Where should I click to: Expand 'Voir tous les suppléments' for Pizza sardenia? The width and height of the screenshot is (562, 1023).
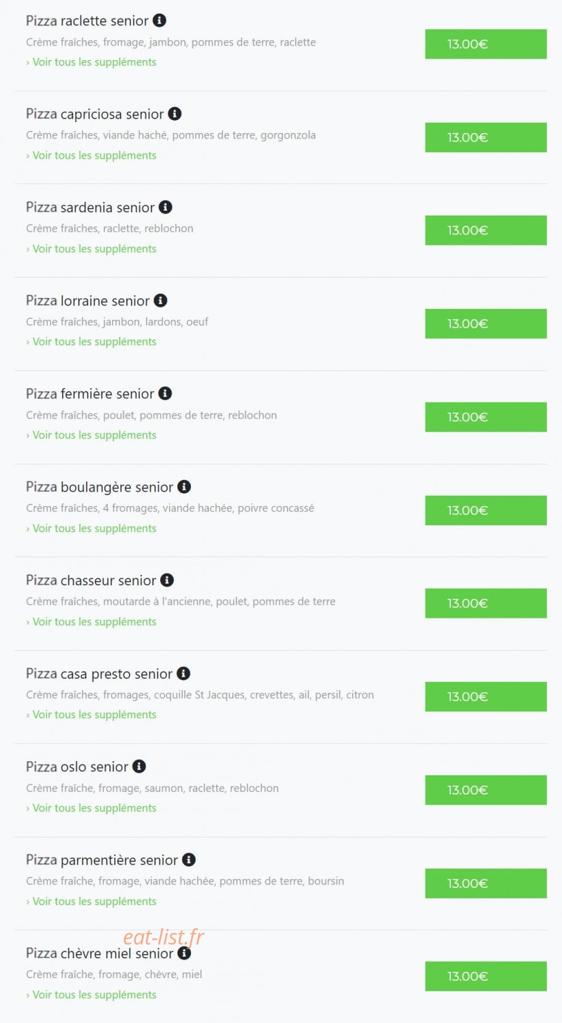pos(91,249)
